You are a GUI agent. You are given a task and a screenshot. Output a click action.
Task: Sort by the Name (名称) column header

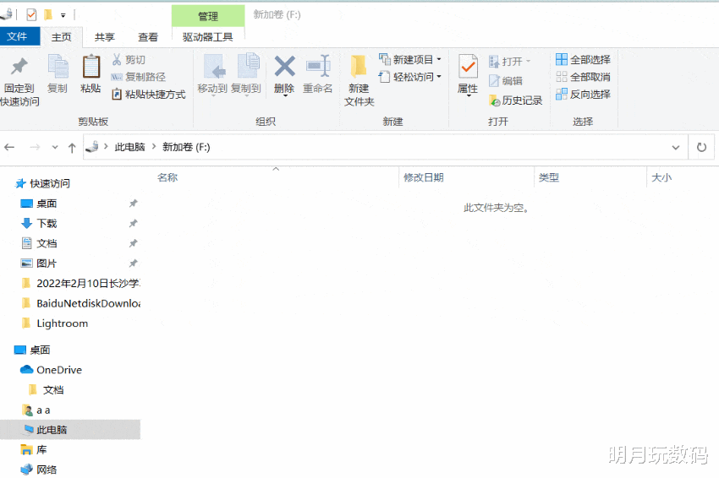click(167, 177)
